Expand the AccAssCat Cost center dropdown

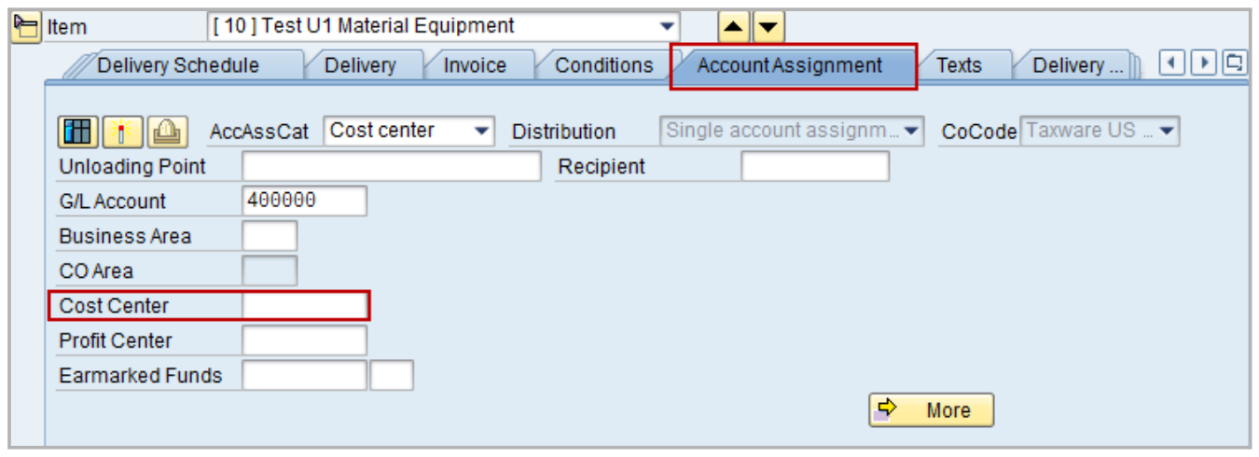pos(481,132)
